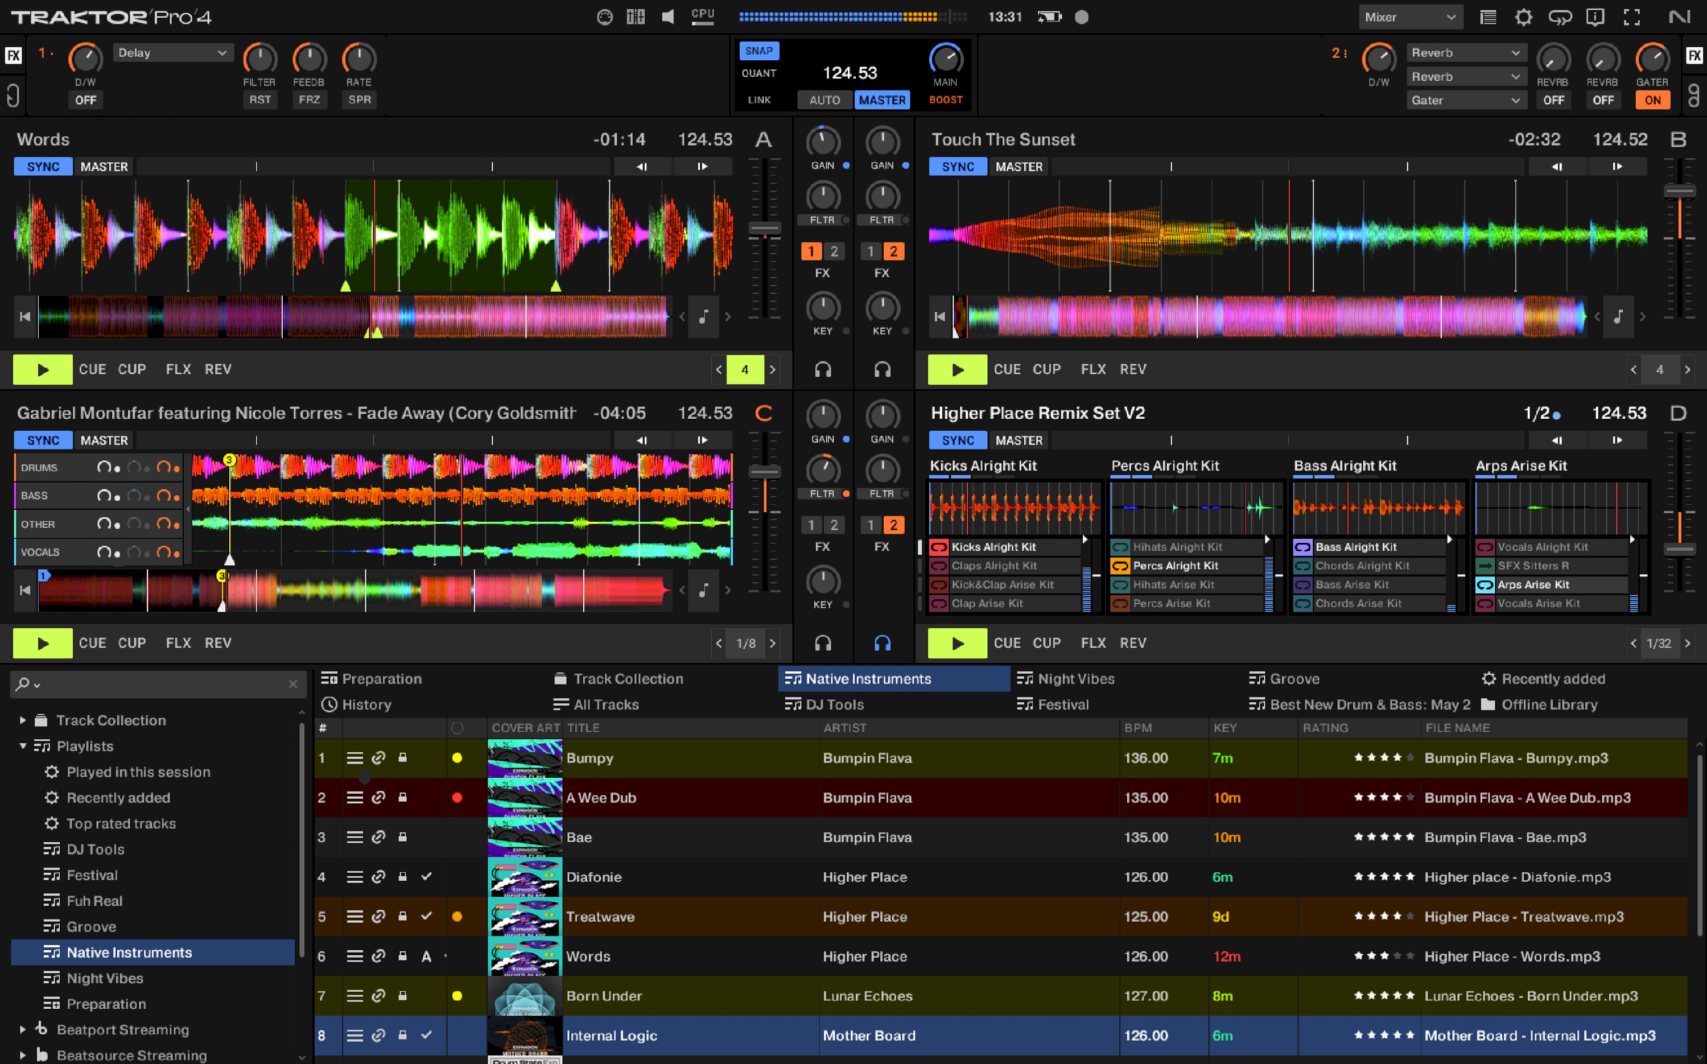Click the search magnifier in the browser panel

23,683
